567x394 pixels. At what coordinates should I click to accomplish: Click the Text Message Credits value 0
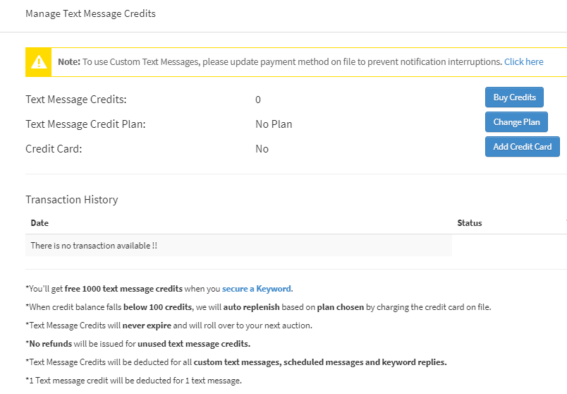click(258, 100)
